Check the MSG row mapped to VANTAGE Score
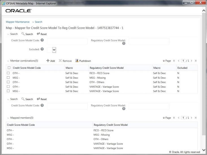This screenshot has height=155, width=207. click(x=8, y=91)
